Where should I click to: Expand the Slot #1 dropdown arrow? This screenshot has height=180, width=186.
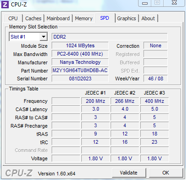pyautogui.click(x=43, y=37)
